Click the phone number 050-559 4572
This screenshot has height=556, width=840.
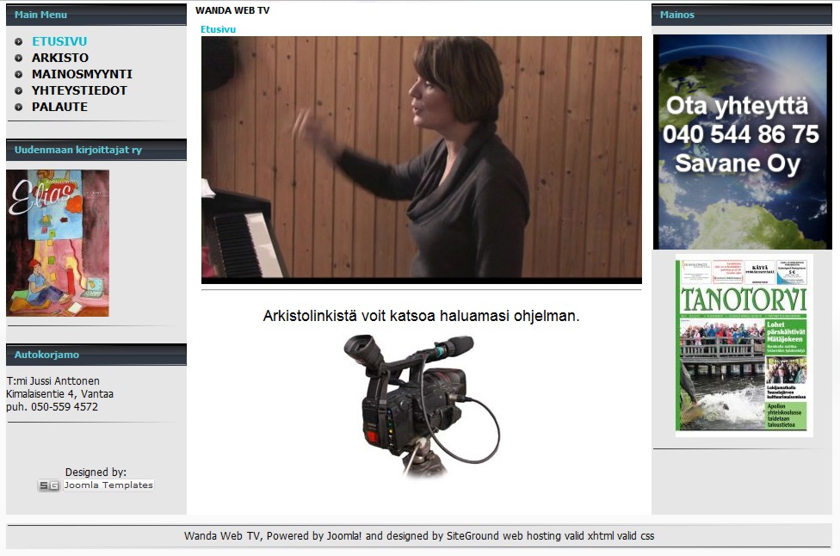pyautogui.click(x=65, y=406)
